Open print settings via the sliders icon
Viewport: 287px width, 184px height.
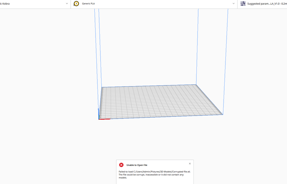(243, 4)
